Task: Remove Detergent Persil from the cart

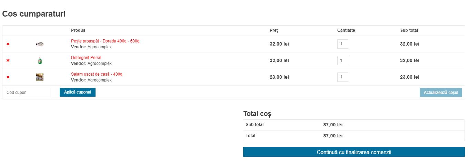Action: click(8, 61)
